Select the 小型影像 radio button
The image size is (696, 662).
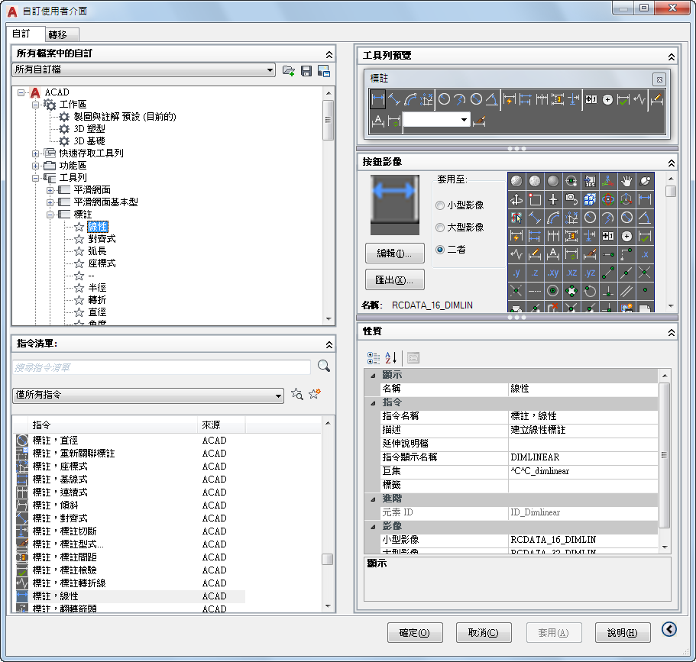(x=440, y=205)
